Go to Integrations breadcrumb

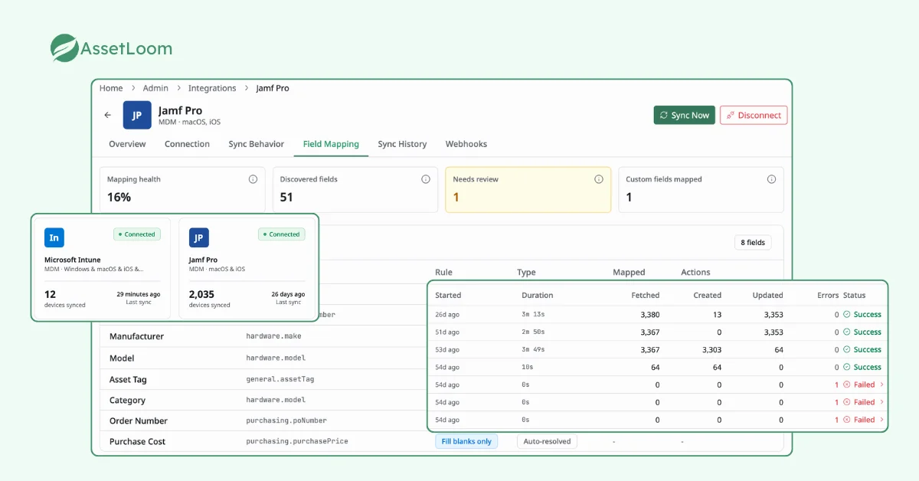[212, 88]
